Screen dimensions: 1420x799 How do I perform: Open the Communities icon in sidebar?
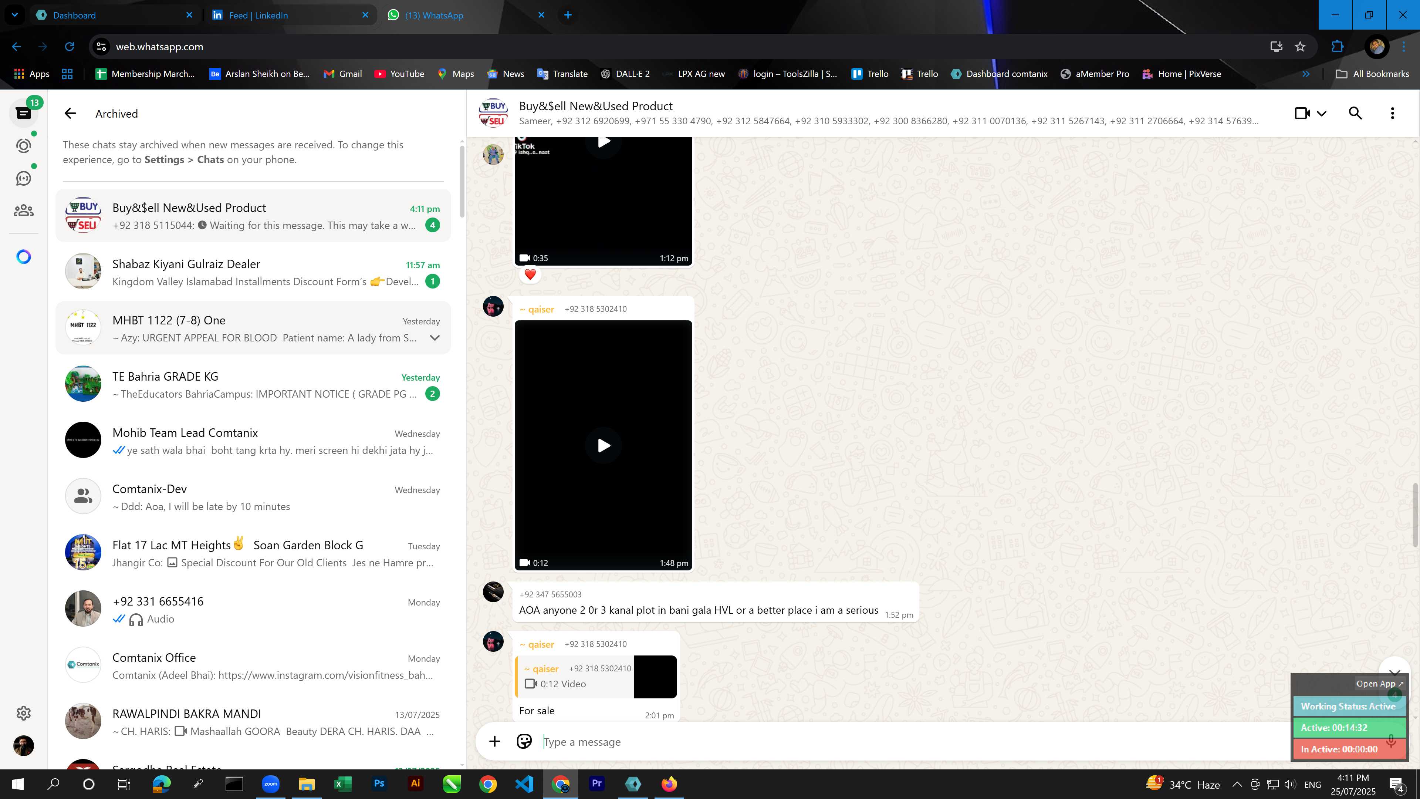point(23,210)
